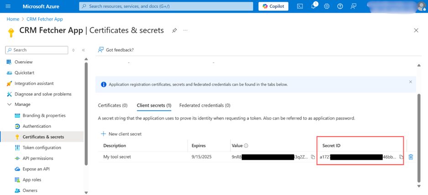
Task: Focus the Search resources, services, and docs box
Action: [x=167, y=6]
